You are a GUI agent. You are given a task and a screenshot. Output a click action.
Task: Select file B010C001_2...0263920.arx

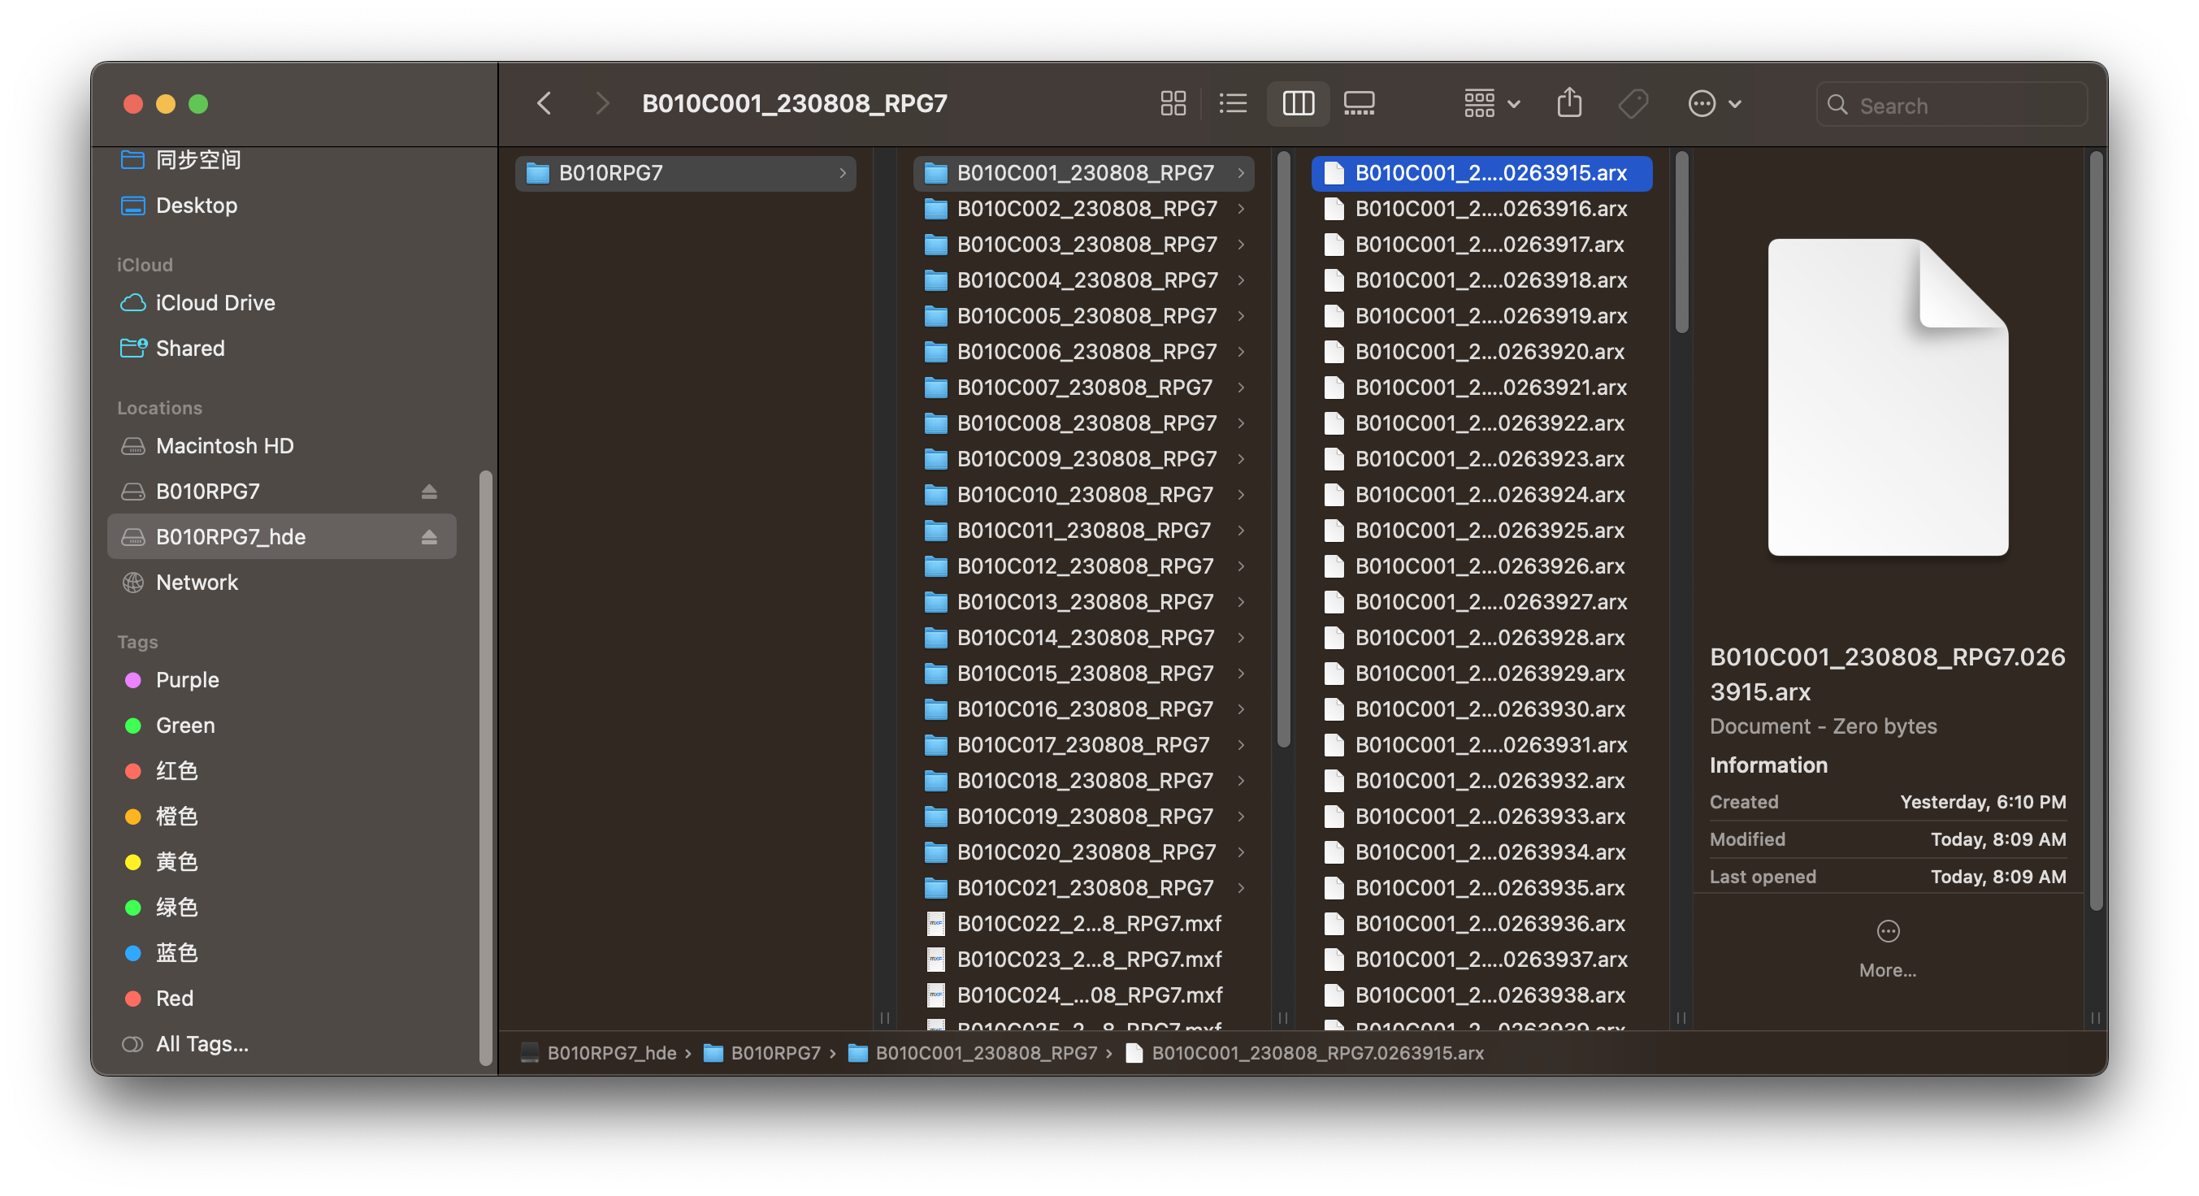coord(1489,352)
